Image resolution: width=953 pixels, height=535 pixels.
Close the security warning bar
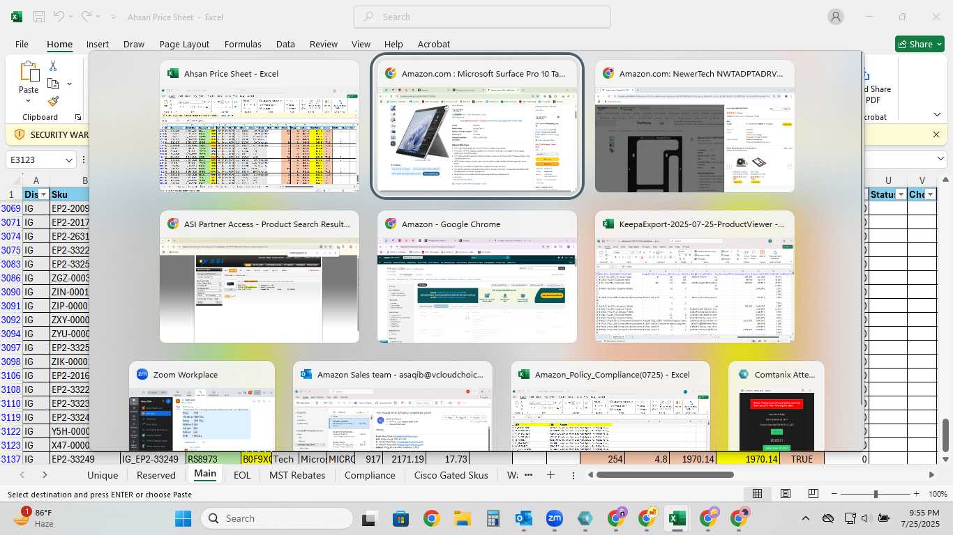(936, 134)
